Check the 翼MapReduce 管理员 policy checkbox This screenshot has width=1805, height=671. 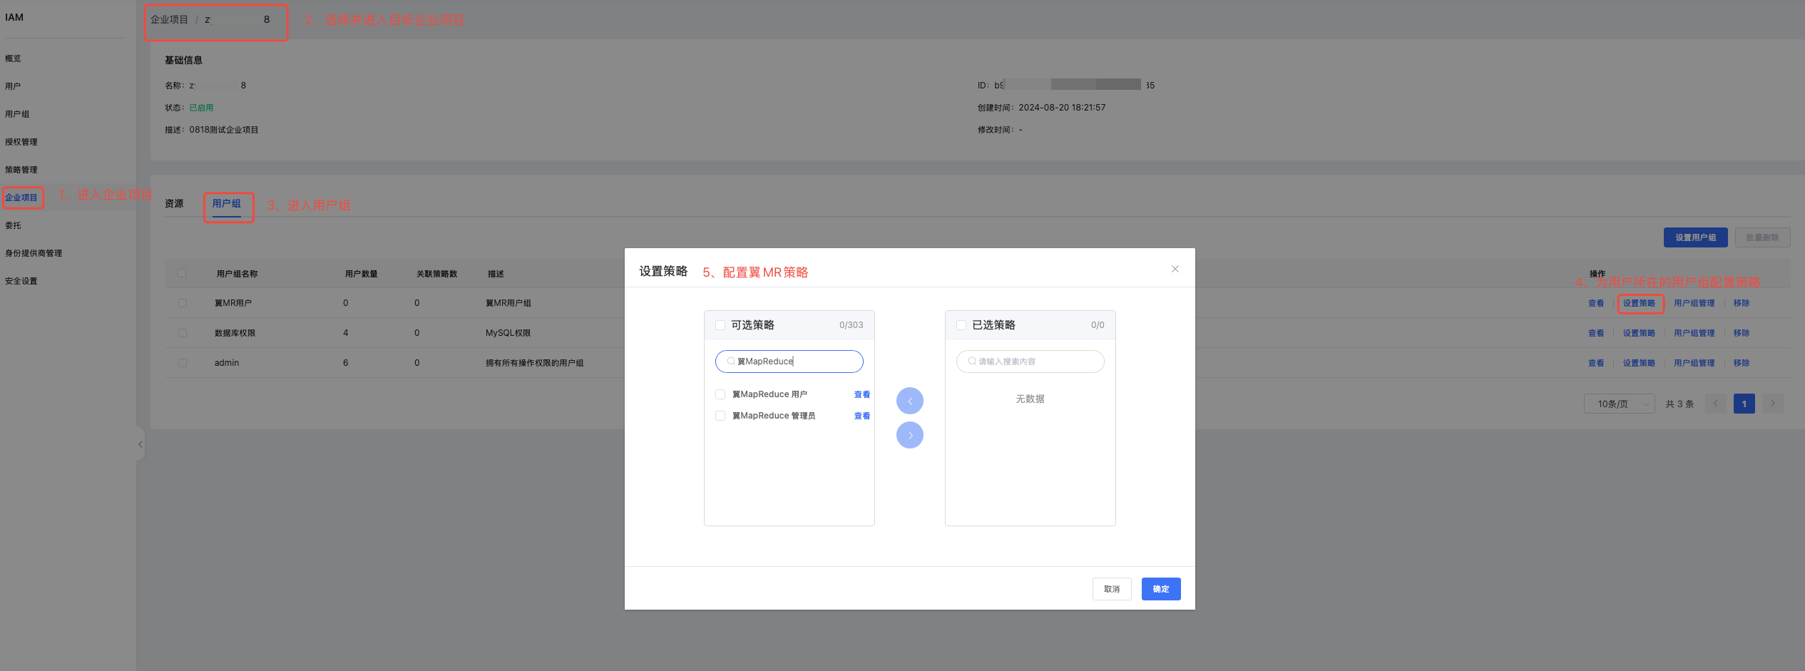(x=720, y=416)
